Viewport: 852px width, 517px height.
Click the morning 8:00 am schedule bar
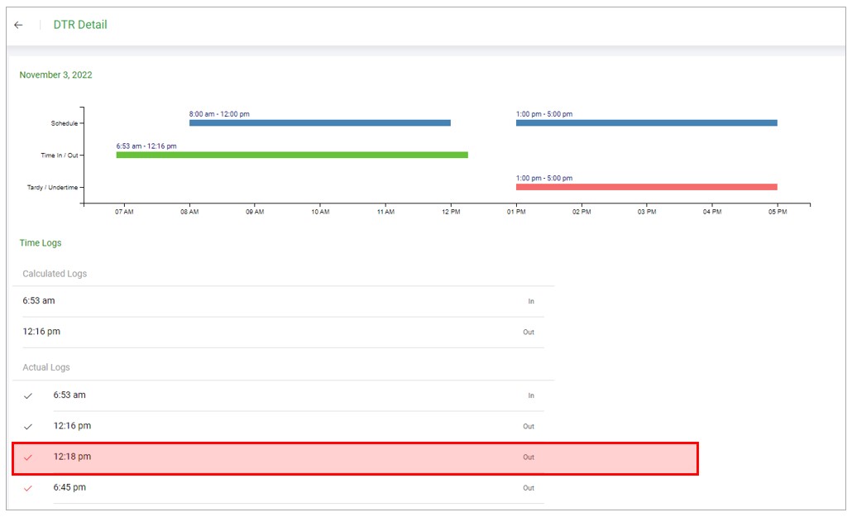click(x=319, y=123)
